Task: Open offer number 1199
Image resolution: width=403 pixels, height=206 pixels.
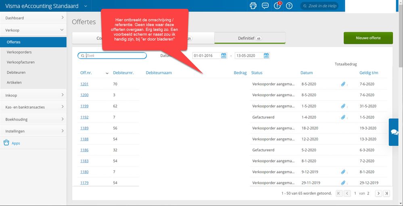Action: coord(84,106)
